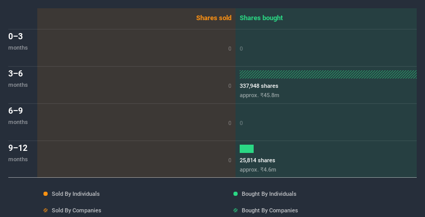Click the shares bought zero in 6–9 months

click(241, 123)
